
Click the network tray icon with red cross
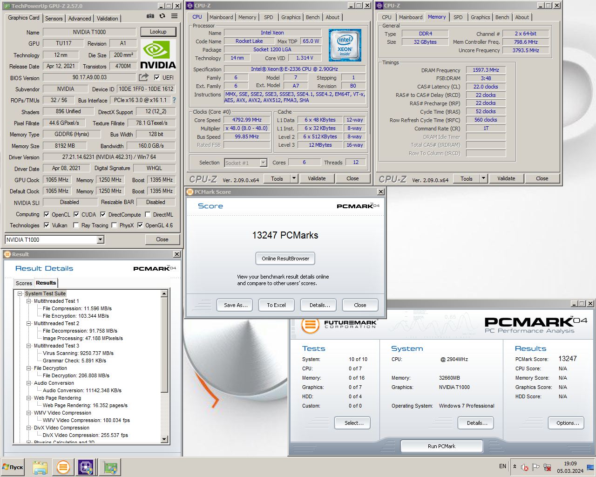click(547, 467)
